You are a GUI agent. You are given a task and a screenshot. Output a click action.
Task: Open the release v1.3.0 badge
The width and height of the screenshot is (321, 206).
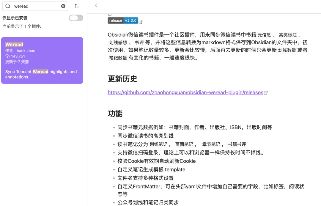(123, 21)
